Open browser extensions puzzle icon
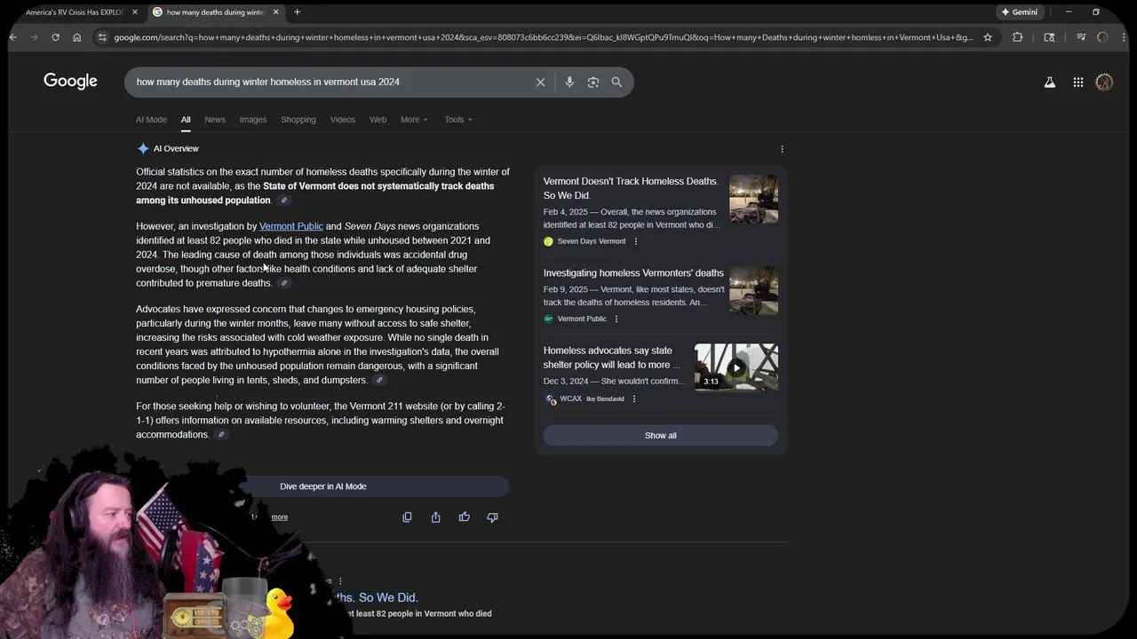1137x639 pixels. click(1017, 37)
